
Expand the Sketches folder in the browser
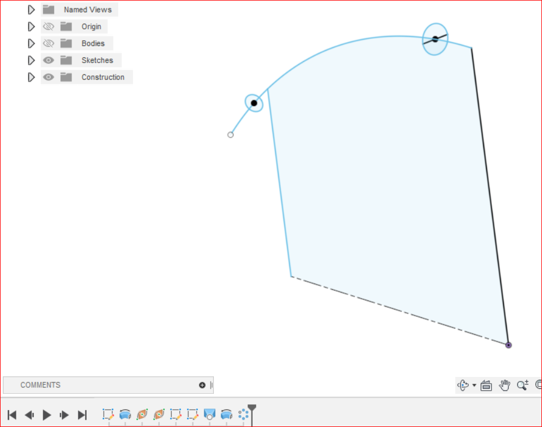(x=31, y=60)
